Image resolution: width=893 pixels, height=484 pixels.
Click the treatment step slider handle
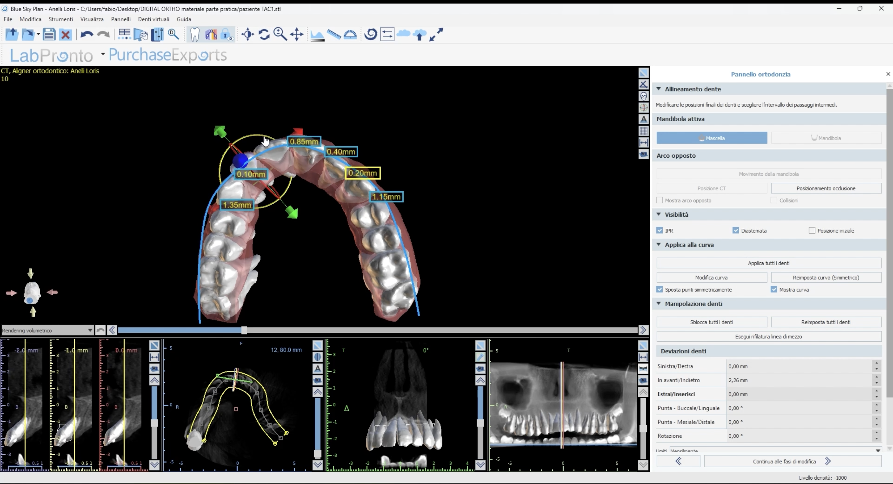(244, 330)
